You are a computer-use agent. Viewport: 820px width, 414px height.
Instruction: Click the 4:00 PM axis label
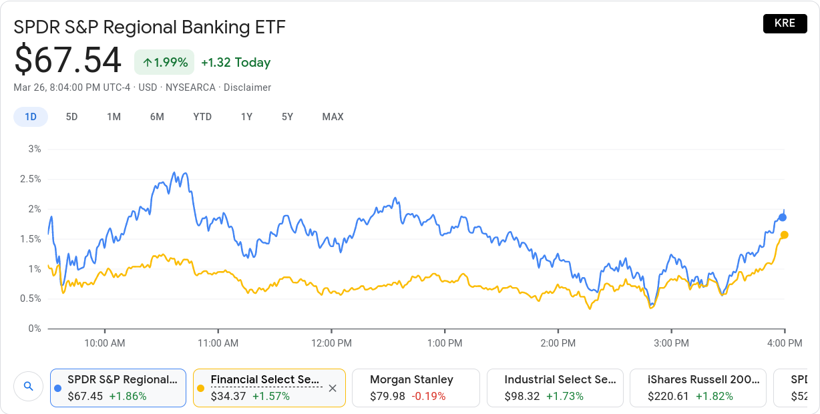pos(785,343)
